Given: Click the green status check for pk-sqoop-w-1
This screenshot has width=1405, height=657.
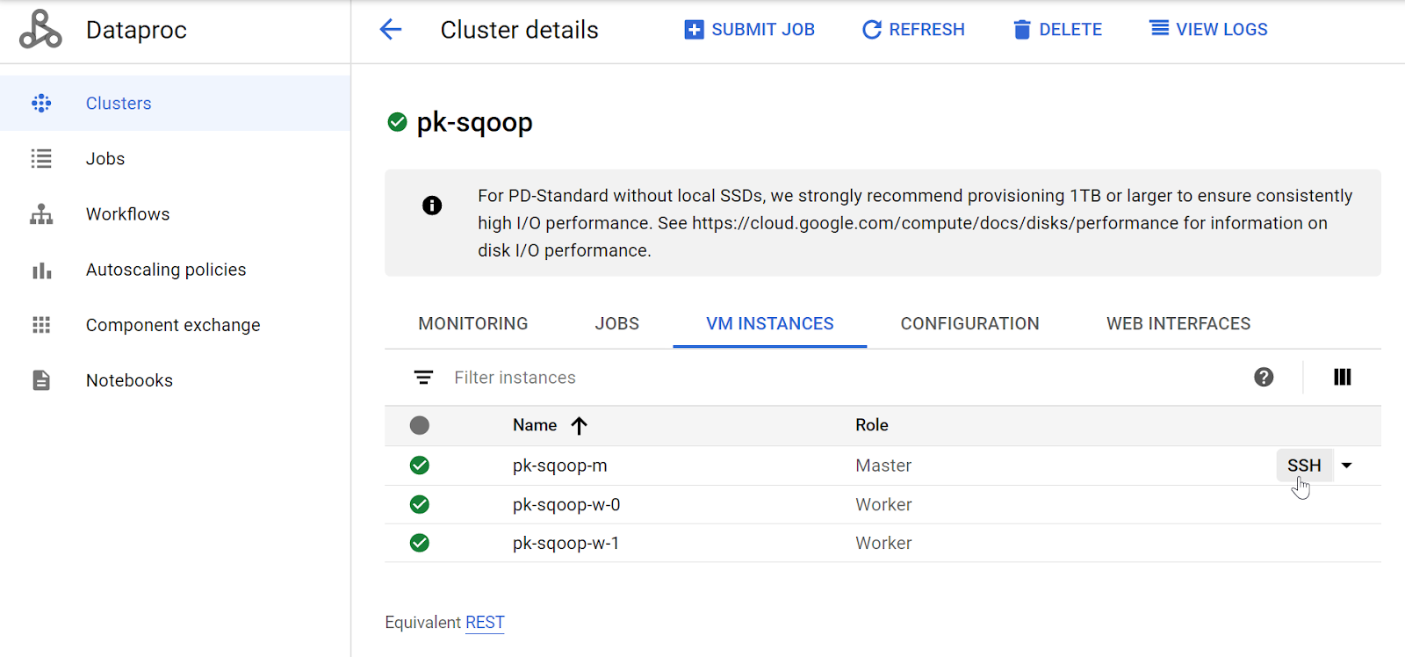Looking at the screenshot, I should click(x=420, y=543).
